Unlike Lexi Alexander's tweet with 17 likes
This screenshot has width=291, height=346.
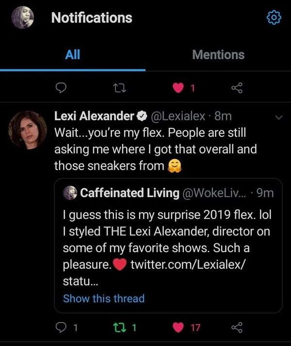(x=179, y=328)
